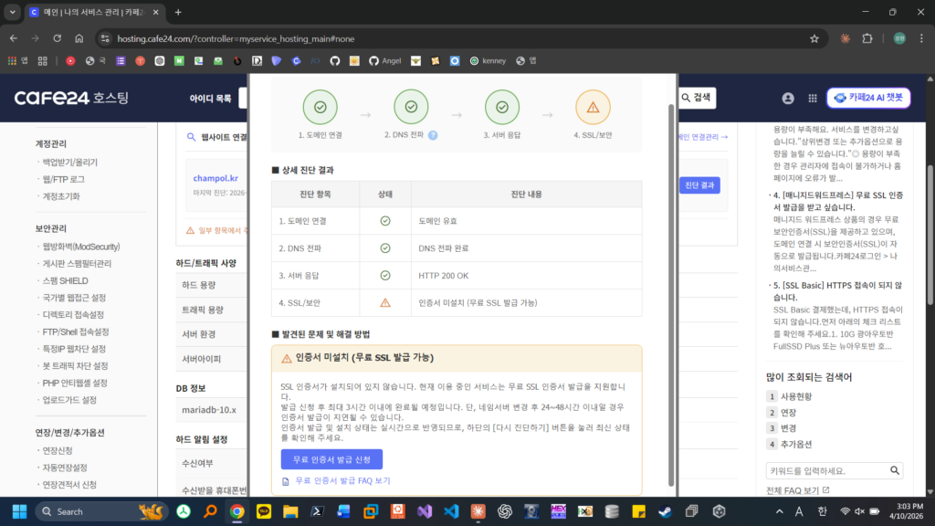
Task: Open the green N Naver bookmark
Action: tap(179, 61)
